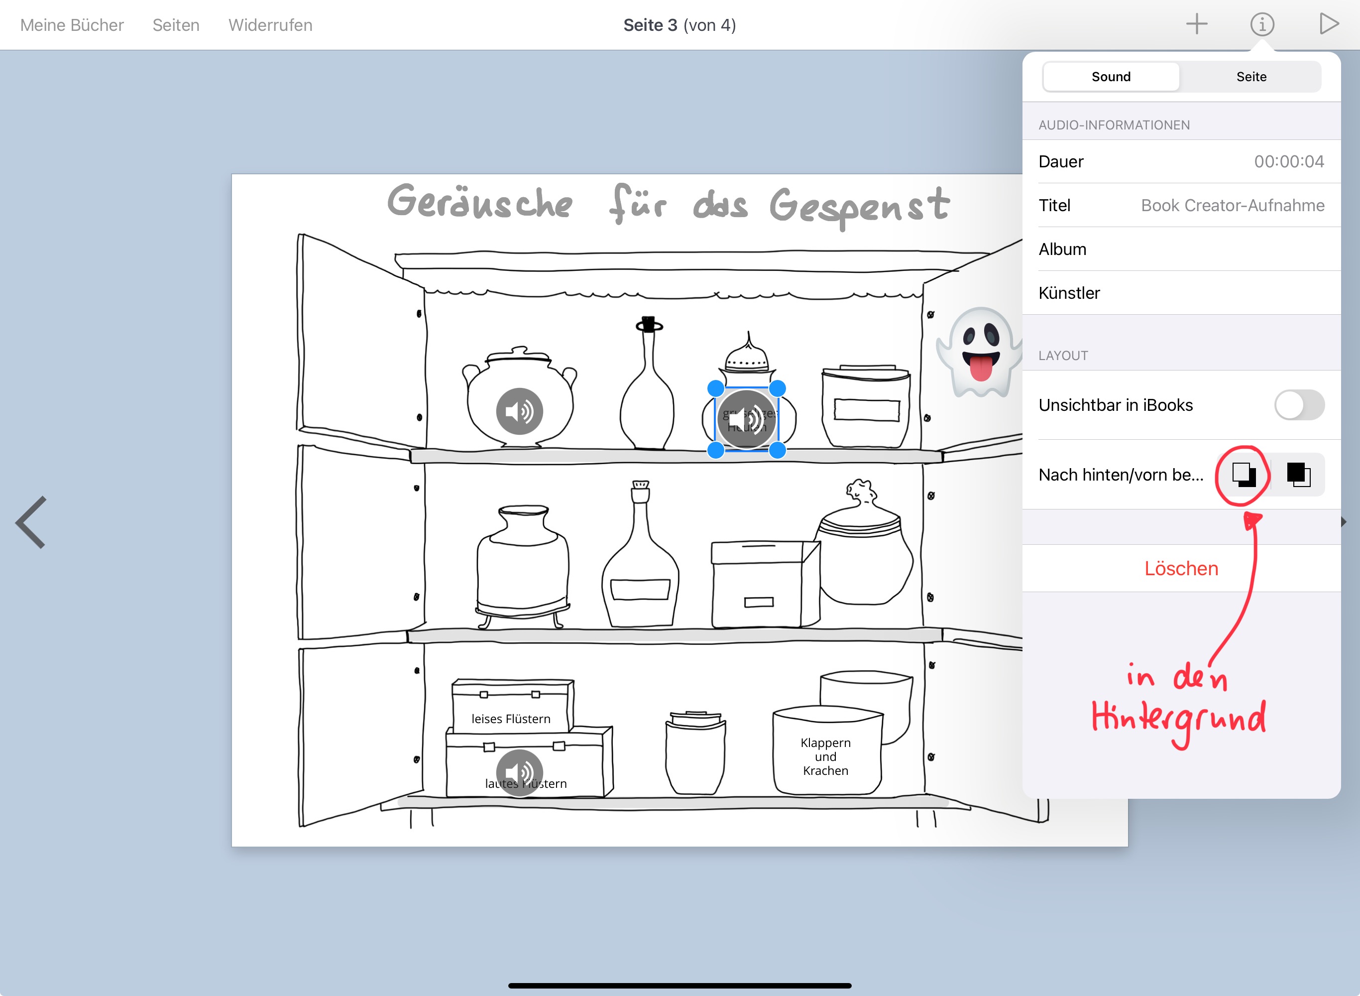Screen dimensions: 1360x996
Task: Tap Widerrufen to undo
Action: click(x=270, y=25)
